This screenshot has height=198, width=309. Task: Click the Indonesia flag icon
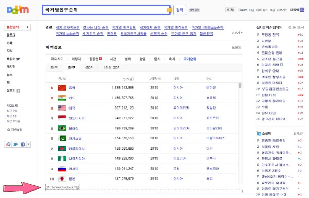(x=62, y=118)
